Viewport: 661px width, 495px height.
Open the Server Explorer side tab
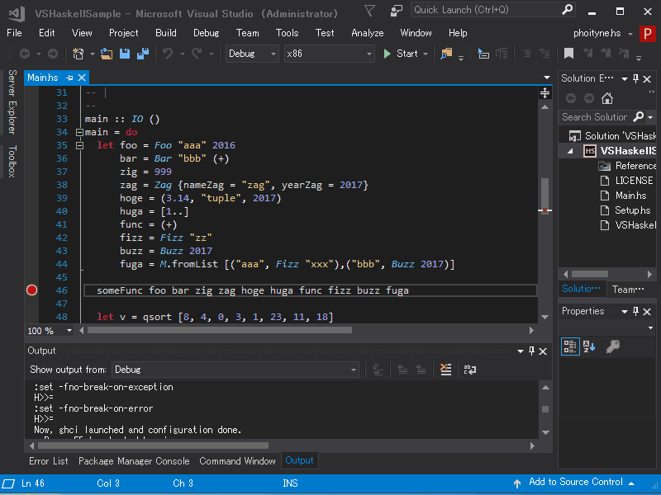click(x=12, y=101)
